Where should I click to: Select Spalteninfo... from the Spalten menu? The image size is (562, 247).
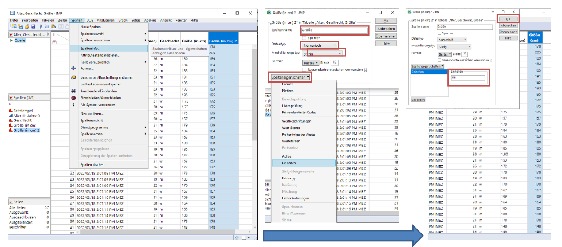pos(91,48)
